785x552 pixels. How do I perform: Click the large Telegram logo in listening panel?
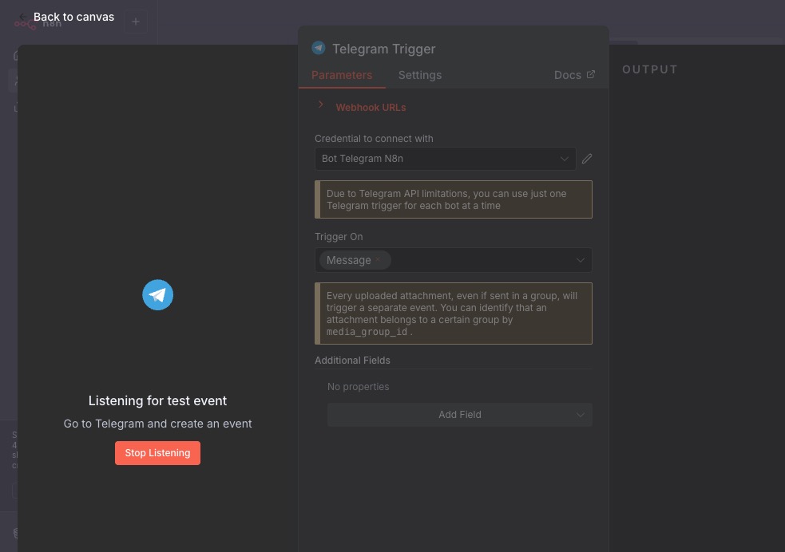[157, 295]
